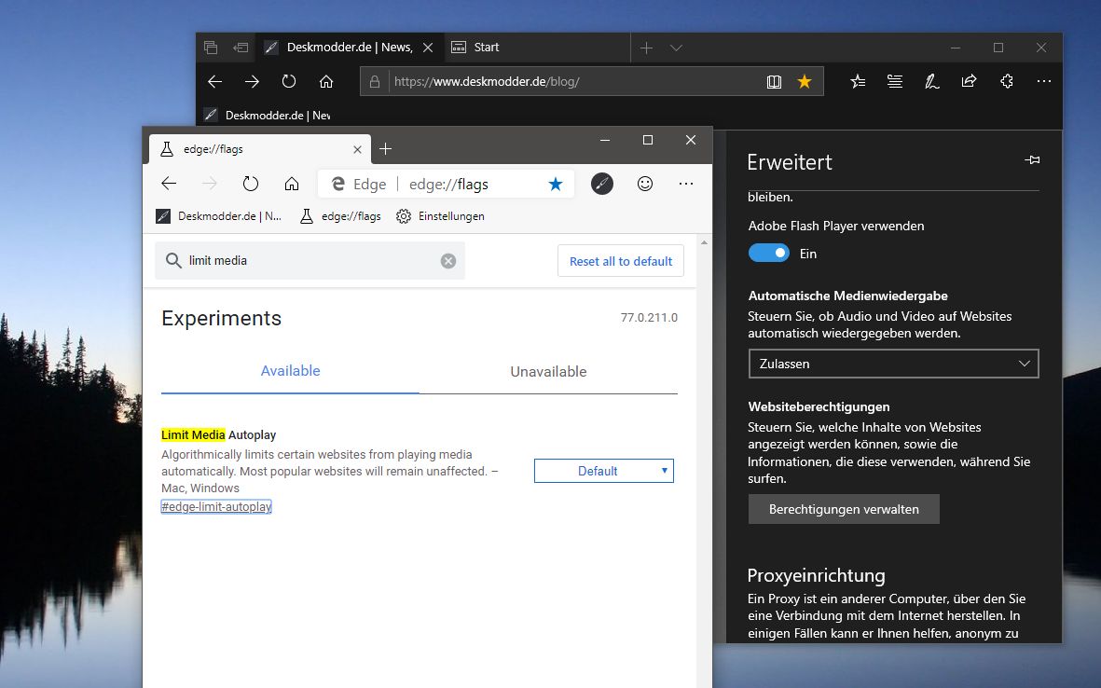Open a new tab in legacy Edge

pos(647,48)
